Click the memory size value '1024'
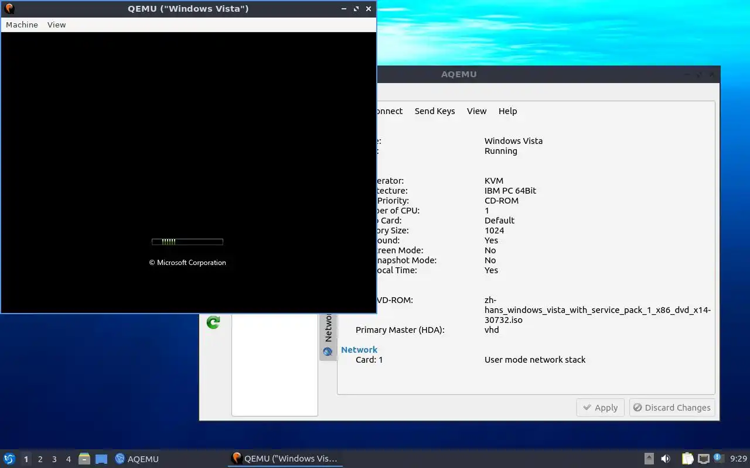 tap(495, 230)
